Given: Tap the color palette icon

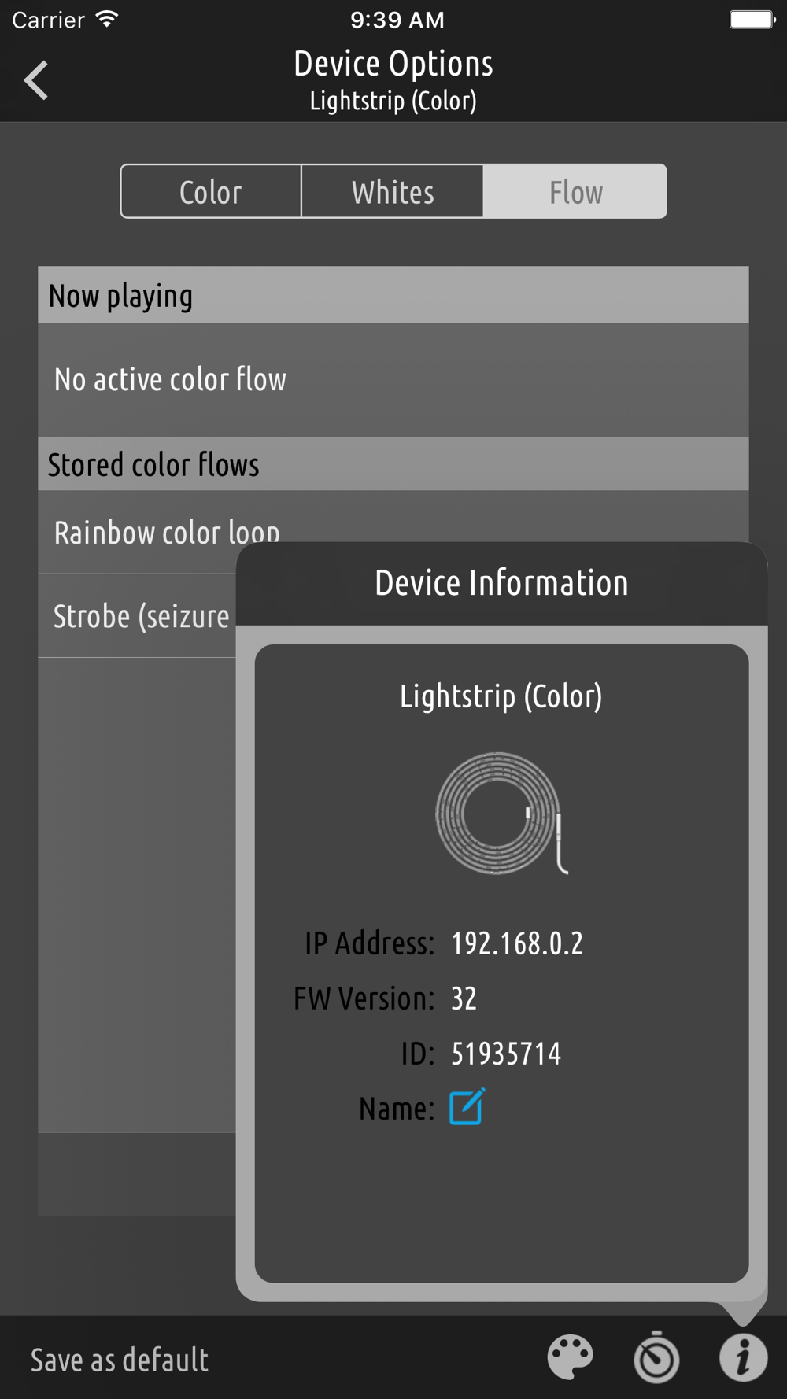Looking at the screenshot, I should point(571,1357).
